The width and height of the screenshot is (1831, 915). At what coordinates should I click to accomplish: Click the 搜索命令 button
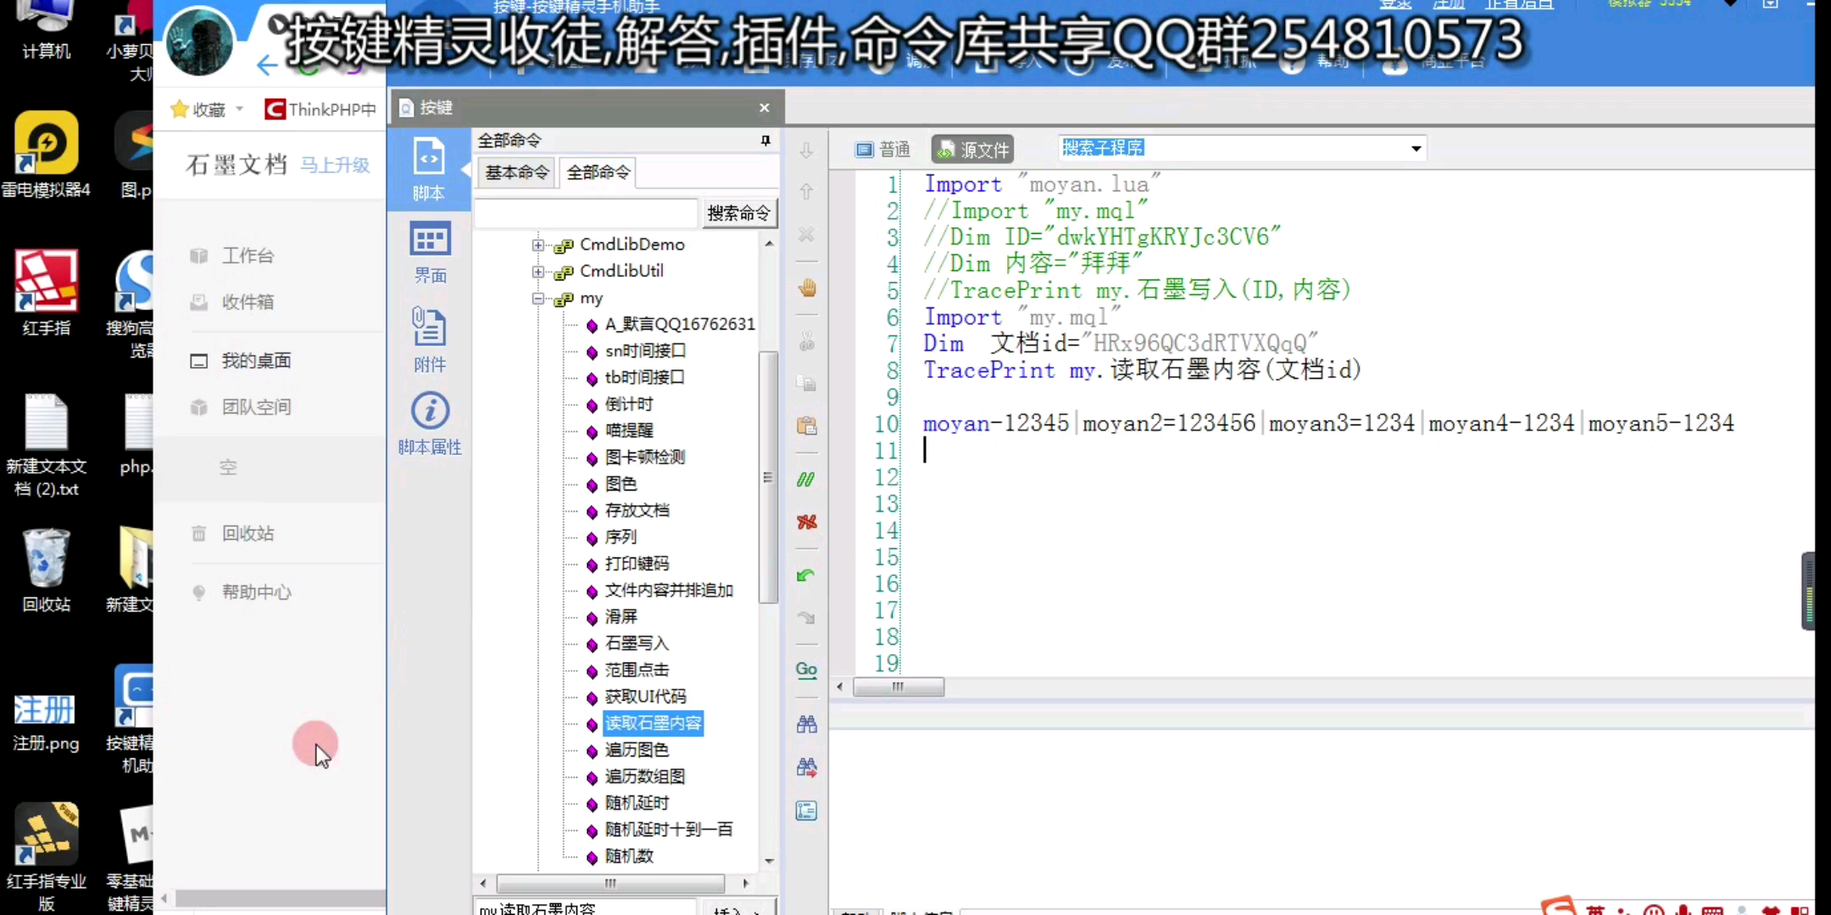click(x=738, y=213)
